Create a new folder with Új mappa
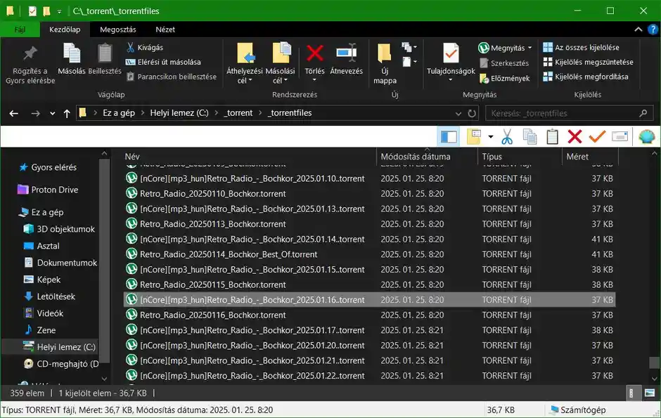Viewport: 661px width, 418px height. click(x=385, y=64)
